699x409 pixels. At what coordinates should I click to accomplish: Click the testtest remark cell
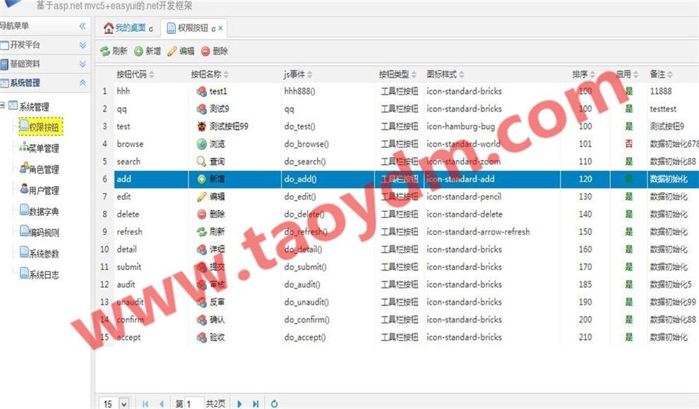663,109
